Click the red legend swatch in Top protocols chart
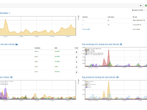The image size is (147, 110). (86, 84)
